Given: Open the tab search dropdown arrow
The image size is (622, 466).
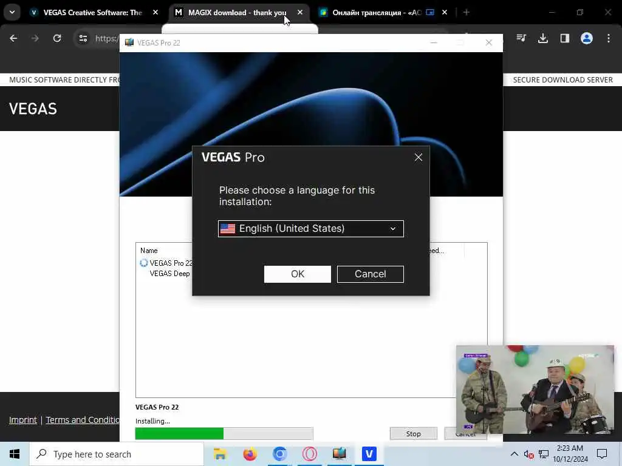Looking at the screenshot, I should (12, 12).
